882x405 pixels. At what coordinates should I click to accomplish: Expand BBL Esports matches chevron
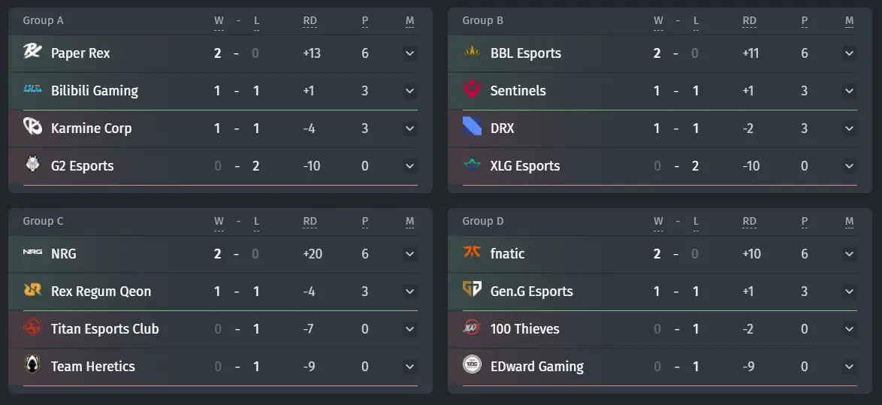[849, 53]
